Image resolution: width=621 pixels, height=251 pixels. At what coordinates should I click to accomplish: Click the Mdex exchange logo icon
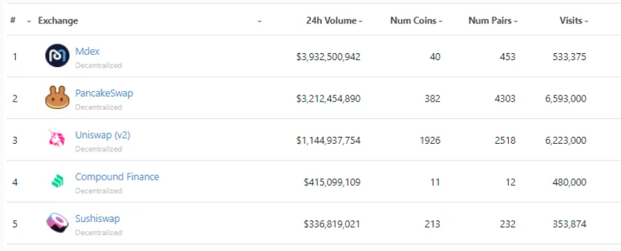coord(57,56)
